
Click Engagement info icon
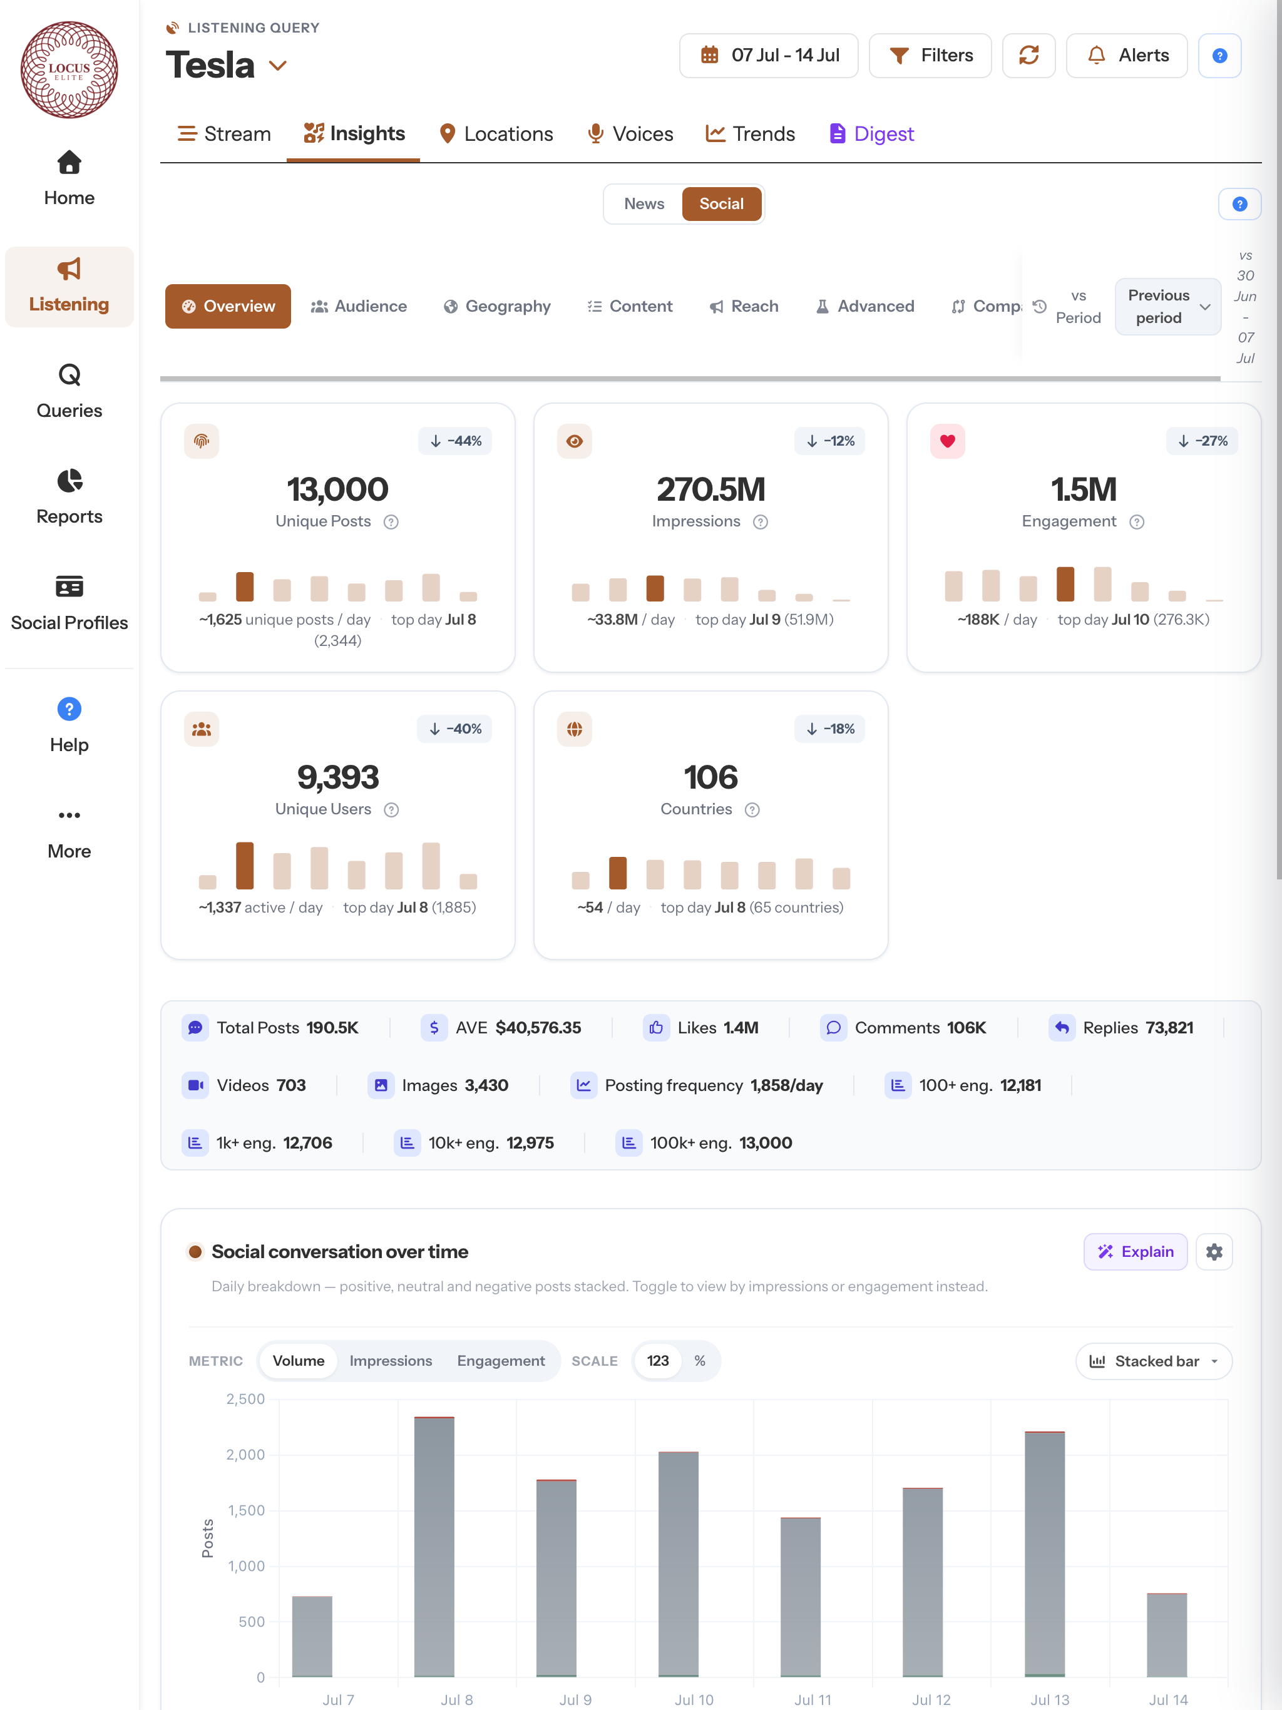click(1137, 522)
